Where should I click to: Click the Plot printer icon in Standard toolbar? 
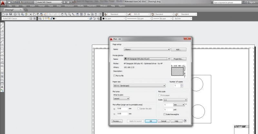(x=15, y=14)
